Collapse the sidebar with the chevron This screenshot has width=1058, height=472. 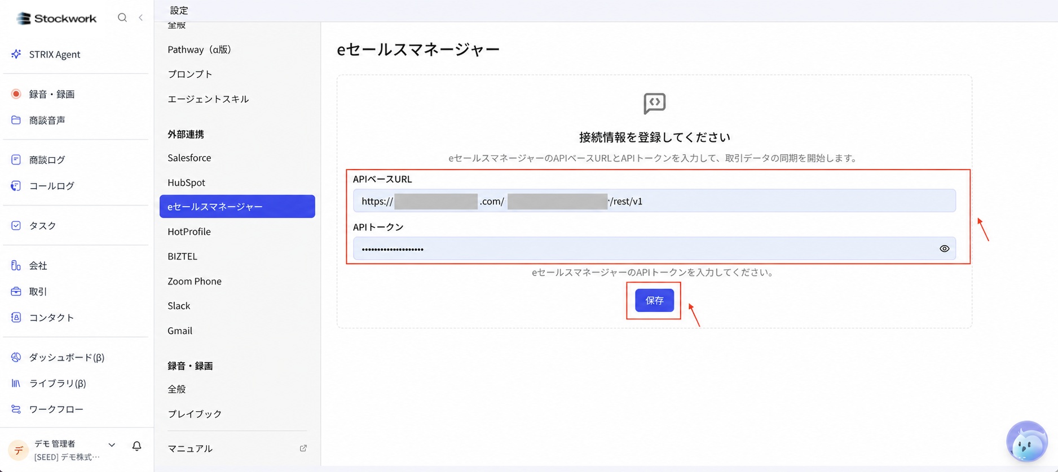pyautogui.click(x=140, y=17)
